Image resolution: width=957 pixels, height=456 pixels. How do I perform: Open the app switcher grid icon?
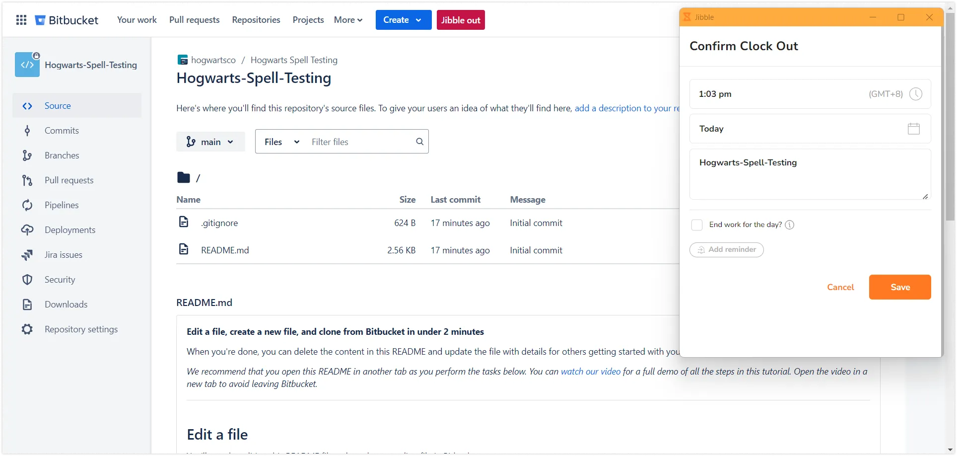click(x=21, y=20)
